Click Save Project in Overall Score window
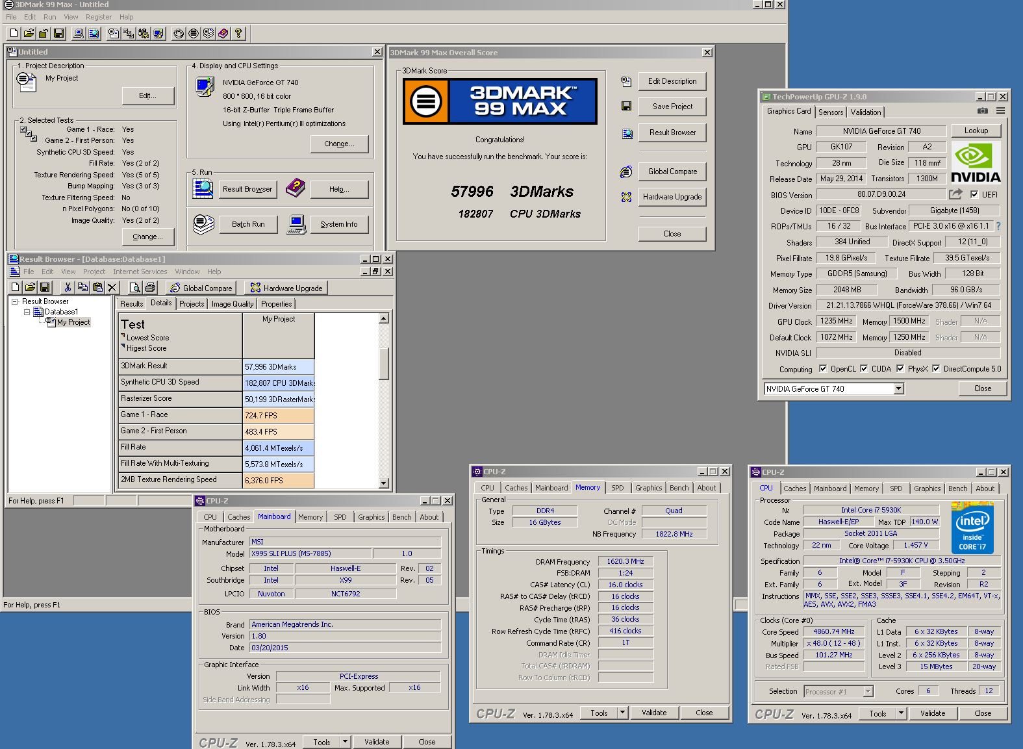The image size is (1023, 749). click(672, 107)
